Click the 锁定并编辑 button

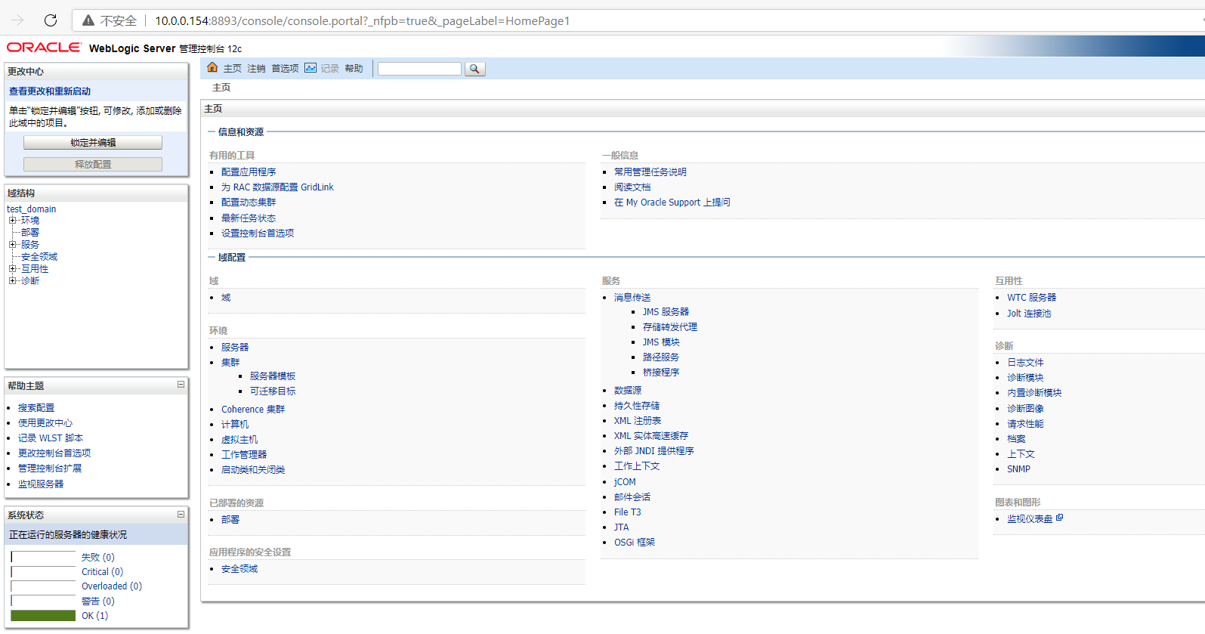(93, 143)
